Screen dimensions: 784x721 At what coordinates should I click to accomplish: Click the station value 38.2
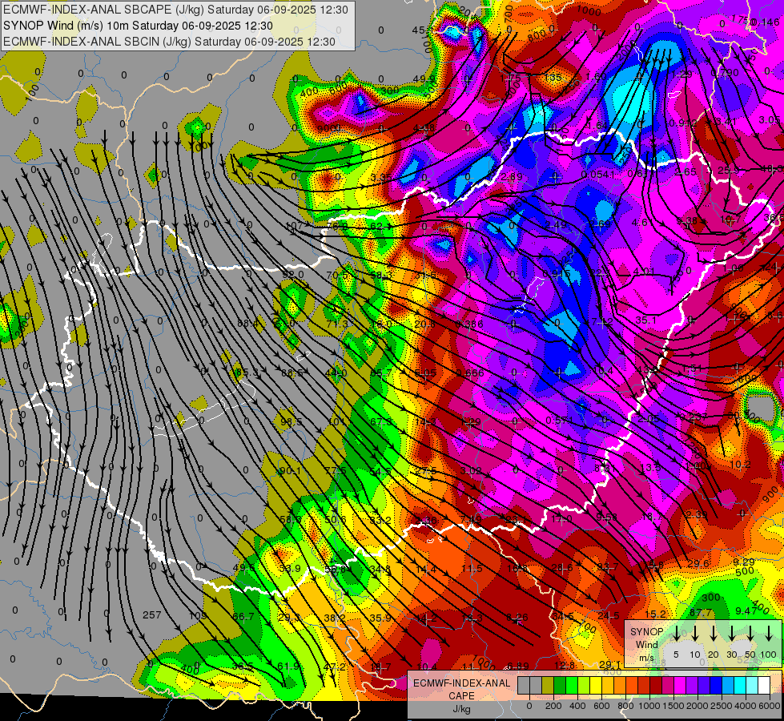tap(335, 618)
